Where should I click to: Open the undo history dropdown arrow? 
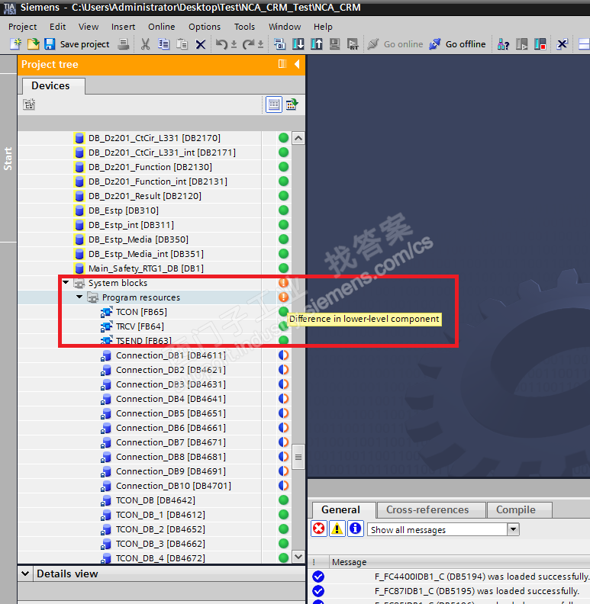(234, 45)
